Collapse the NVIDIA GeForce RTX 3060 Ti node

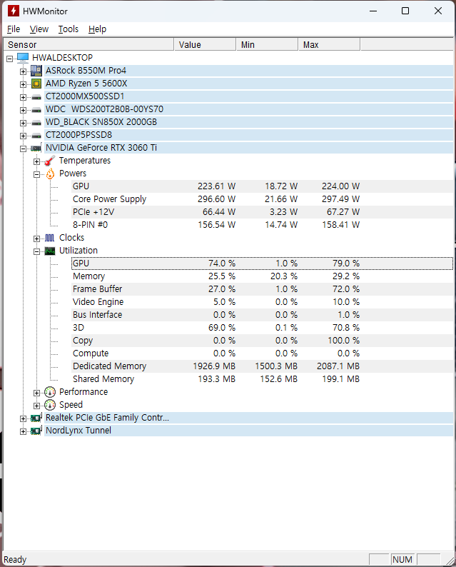[24, 148]
